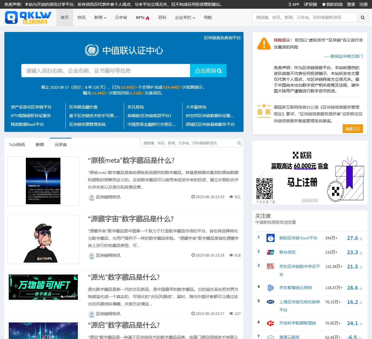The width and height of the screenshot is (372, 339).
Task: Click the UnionPay 联合信签 logo icon
Action: pos(270,252)
